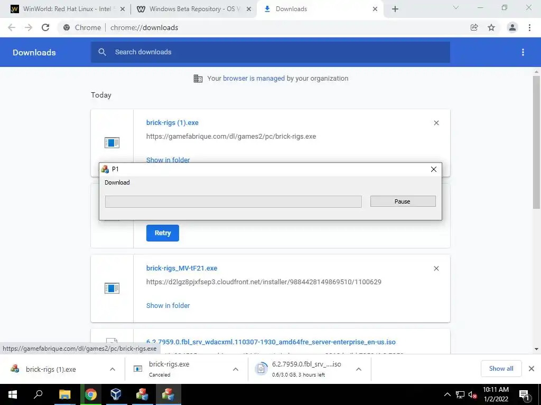
Task: Show brick-rigs_MV-tF21.exe in folder
Action: tap(168, 305)
